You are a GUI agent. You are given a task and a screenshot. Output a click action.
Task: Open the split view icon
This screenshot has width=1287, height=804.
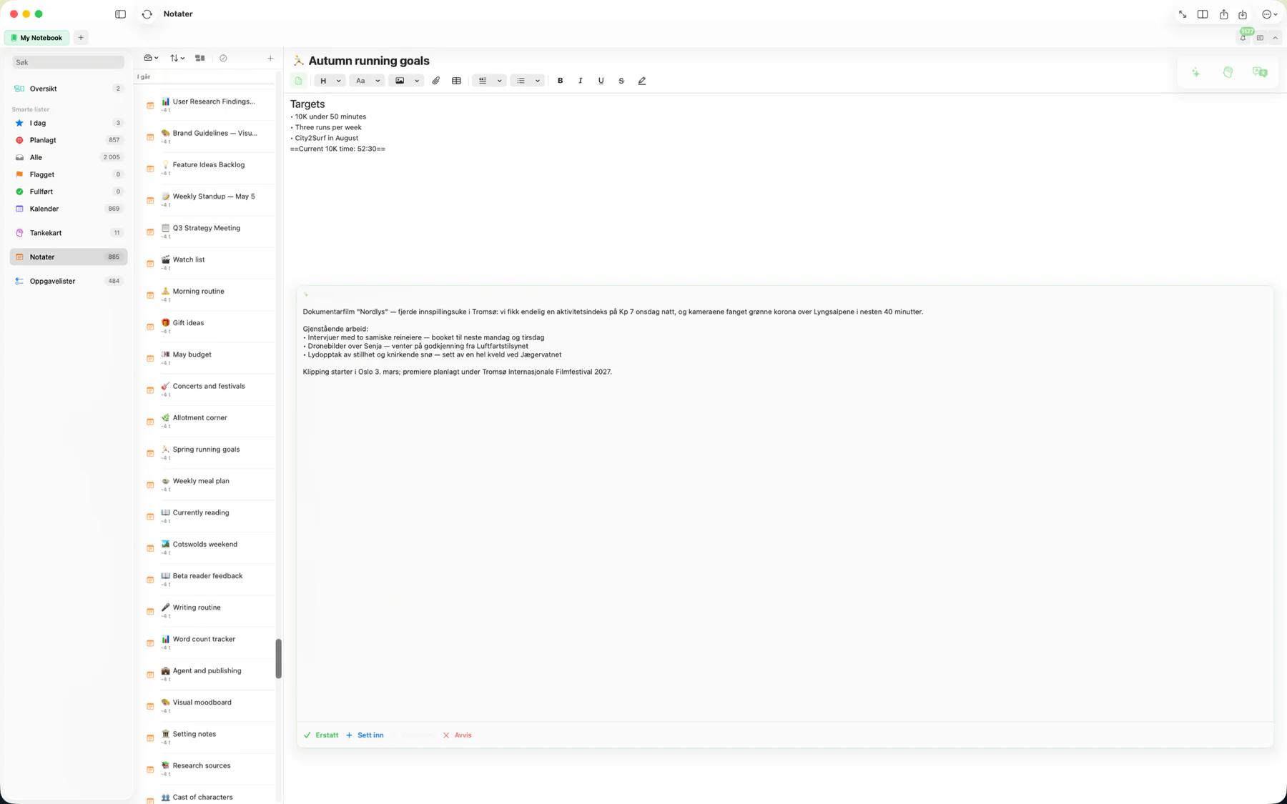tap(1203, 14)
